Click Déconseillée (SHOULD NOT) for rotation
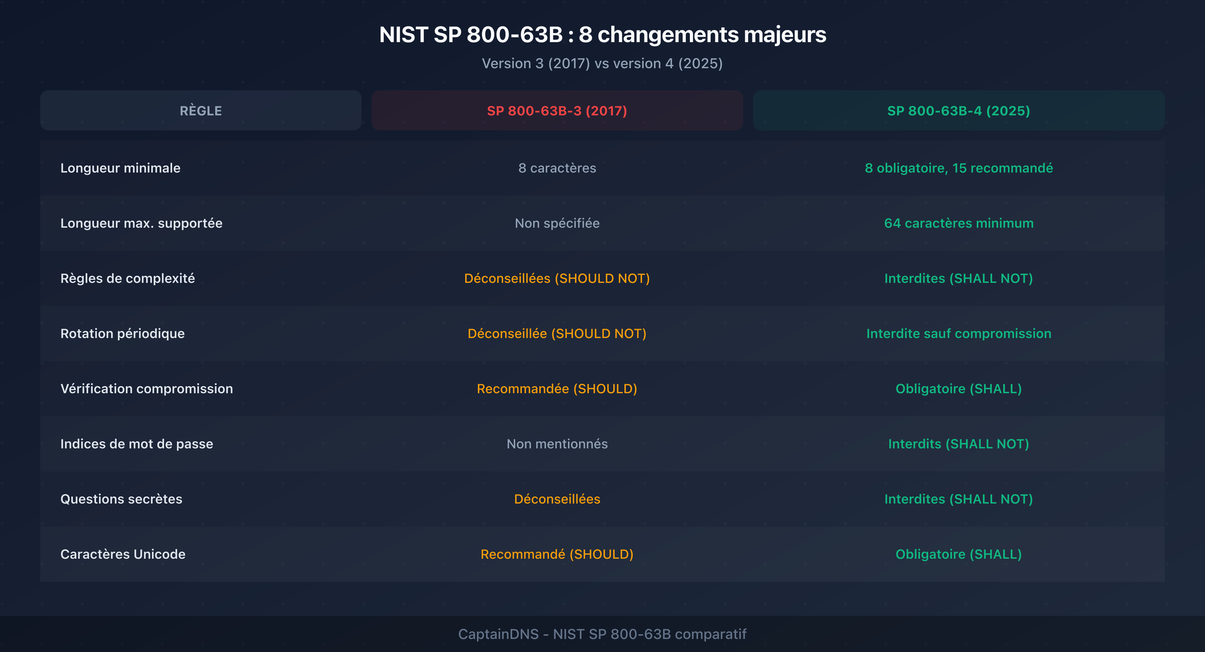The height and width of the screenshot is (652, 1205). 557,333
